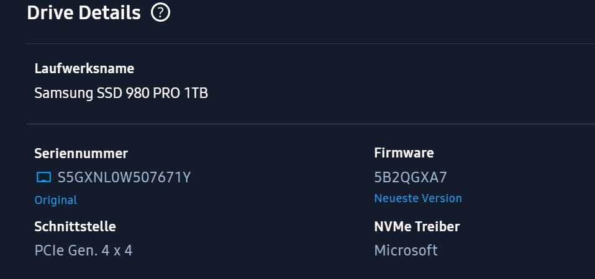Click the Drive Details heading
Screen dimensions: 595x279
coord(84,12)
